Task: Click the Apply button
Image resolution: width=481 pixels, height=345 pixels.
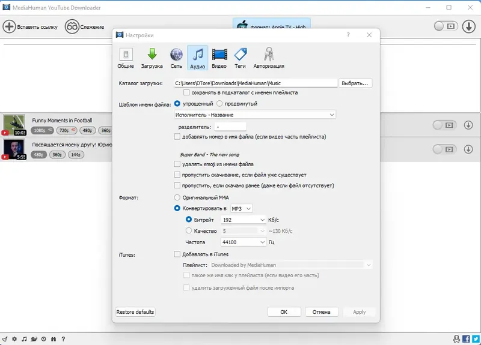Action: [359, 311]
